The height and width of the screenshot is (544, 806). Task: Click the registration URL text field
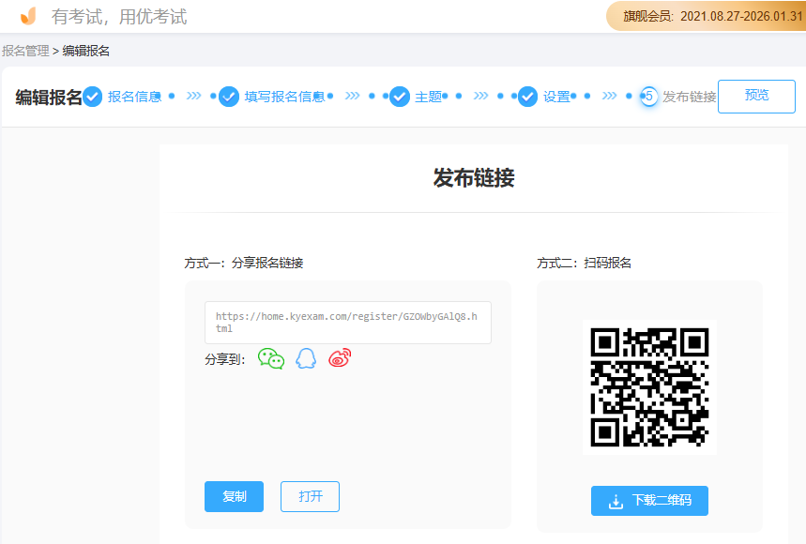click(x=348, y=323)
